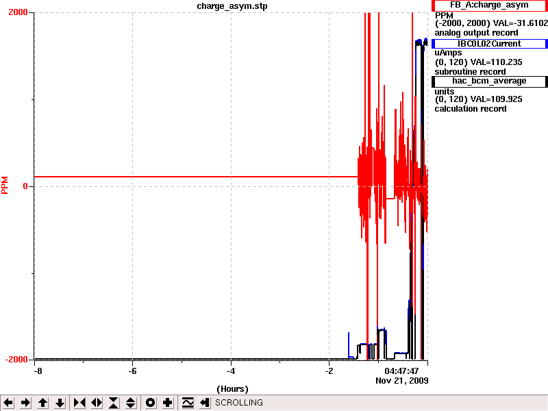548x411 pixels.
Task: Click the SCROLLING status label
Action: (238, 403)
